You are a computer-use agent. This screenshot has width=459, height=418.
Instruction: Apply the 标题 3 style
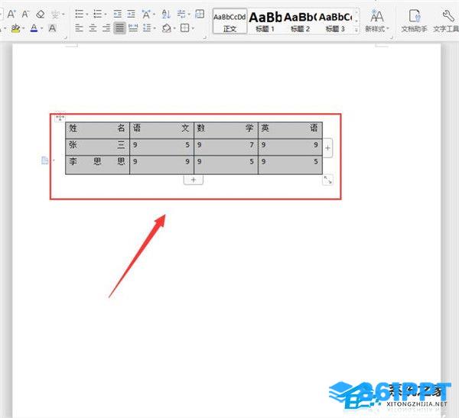point(335,21)
